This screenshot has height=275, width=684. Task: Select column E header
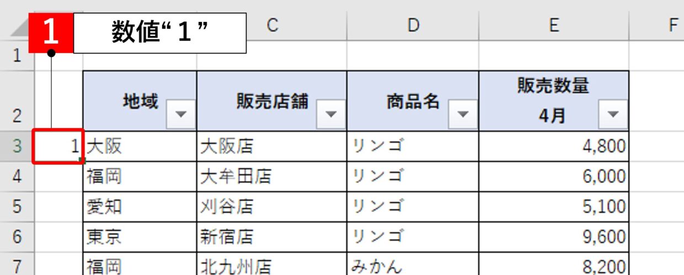(x=554, y=25)
